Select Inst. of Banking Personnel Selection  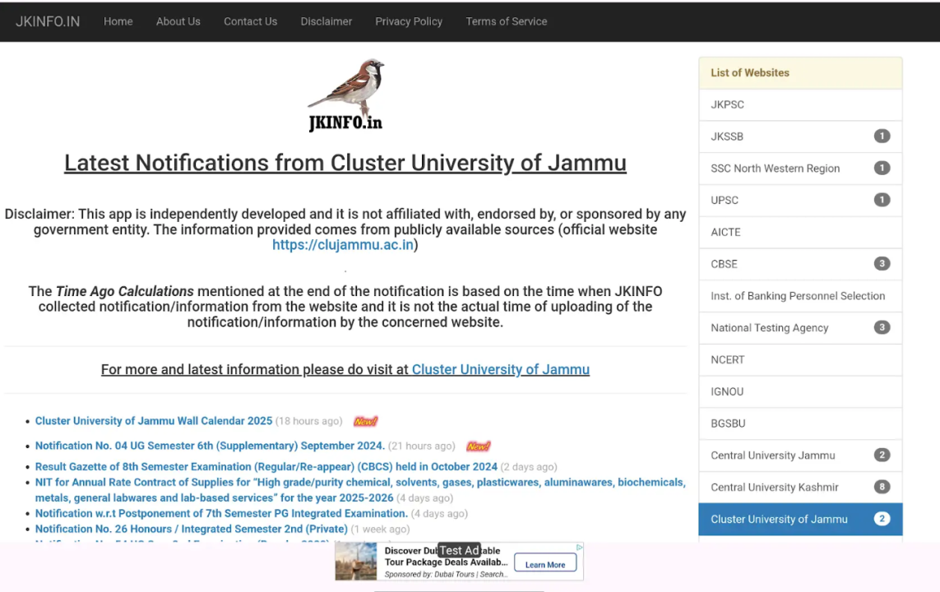coord(800,296)
